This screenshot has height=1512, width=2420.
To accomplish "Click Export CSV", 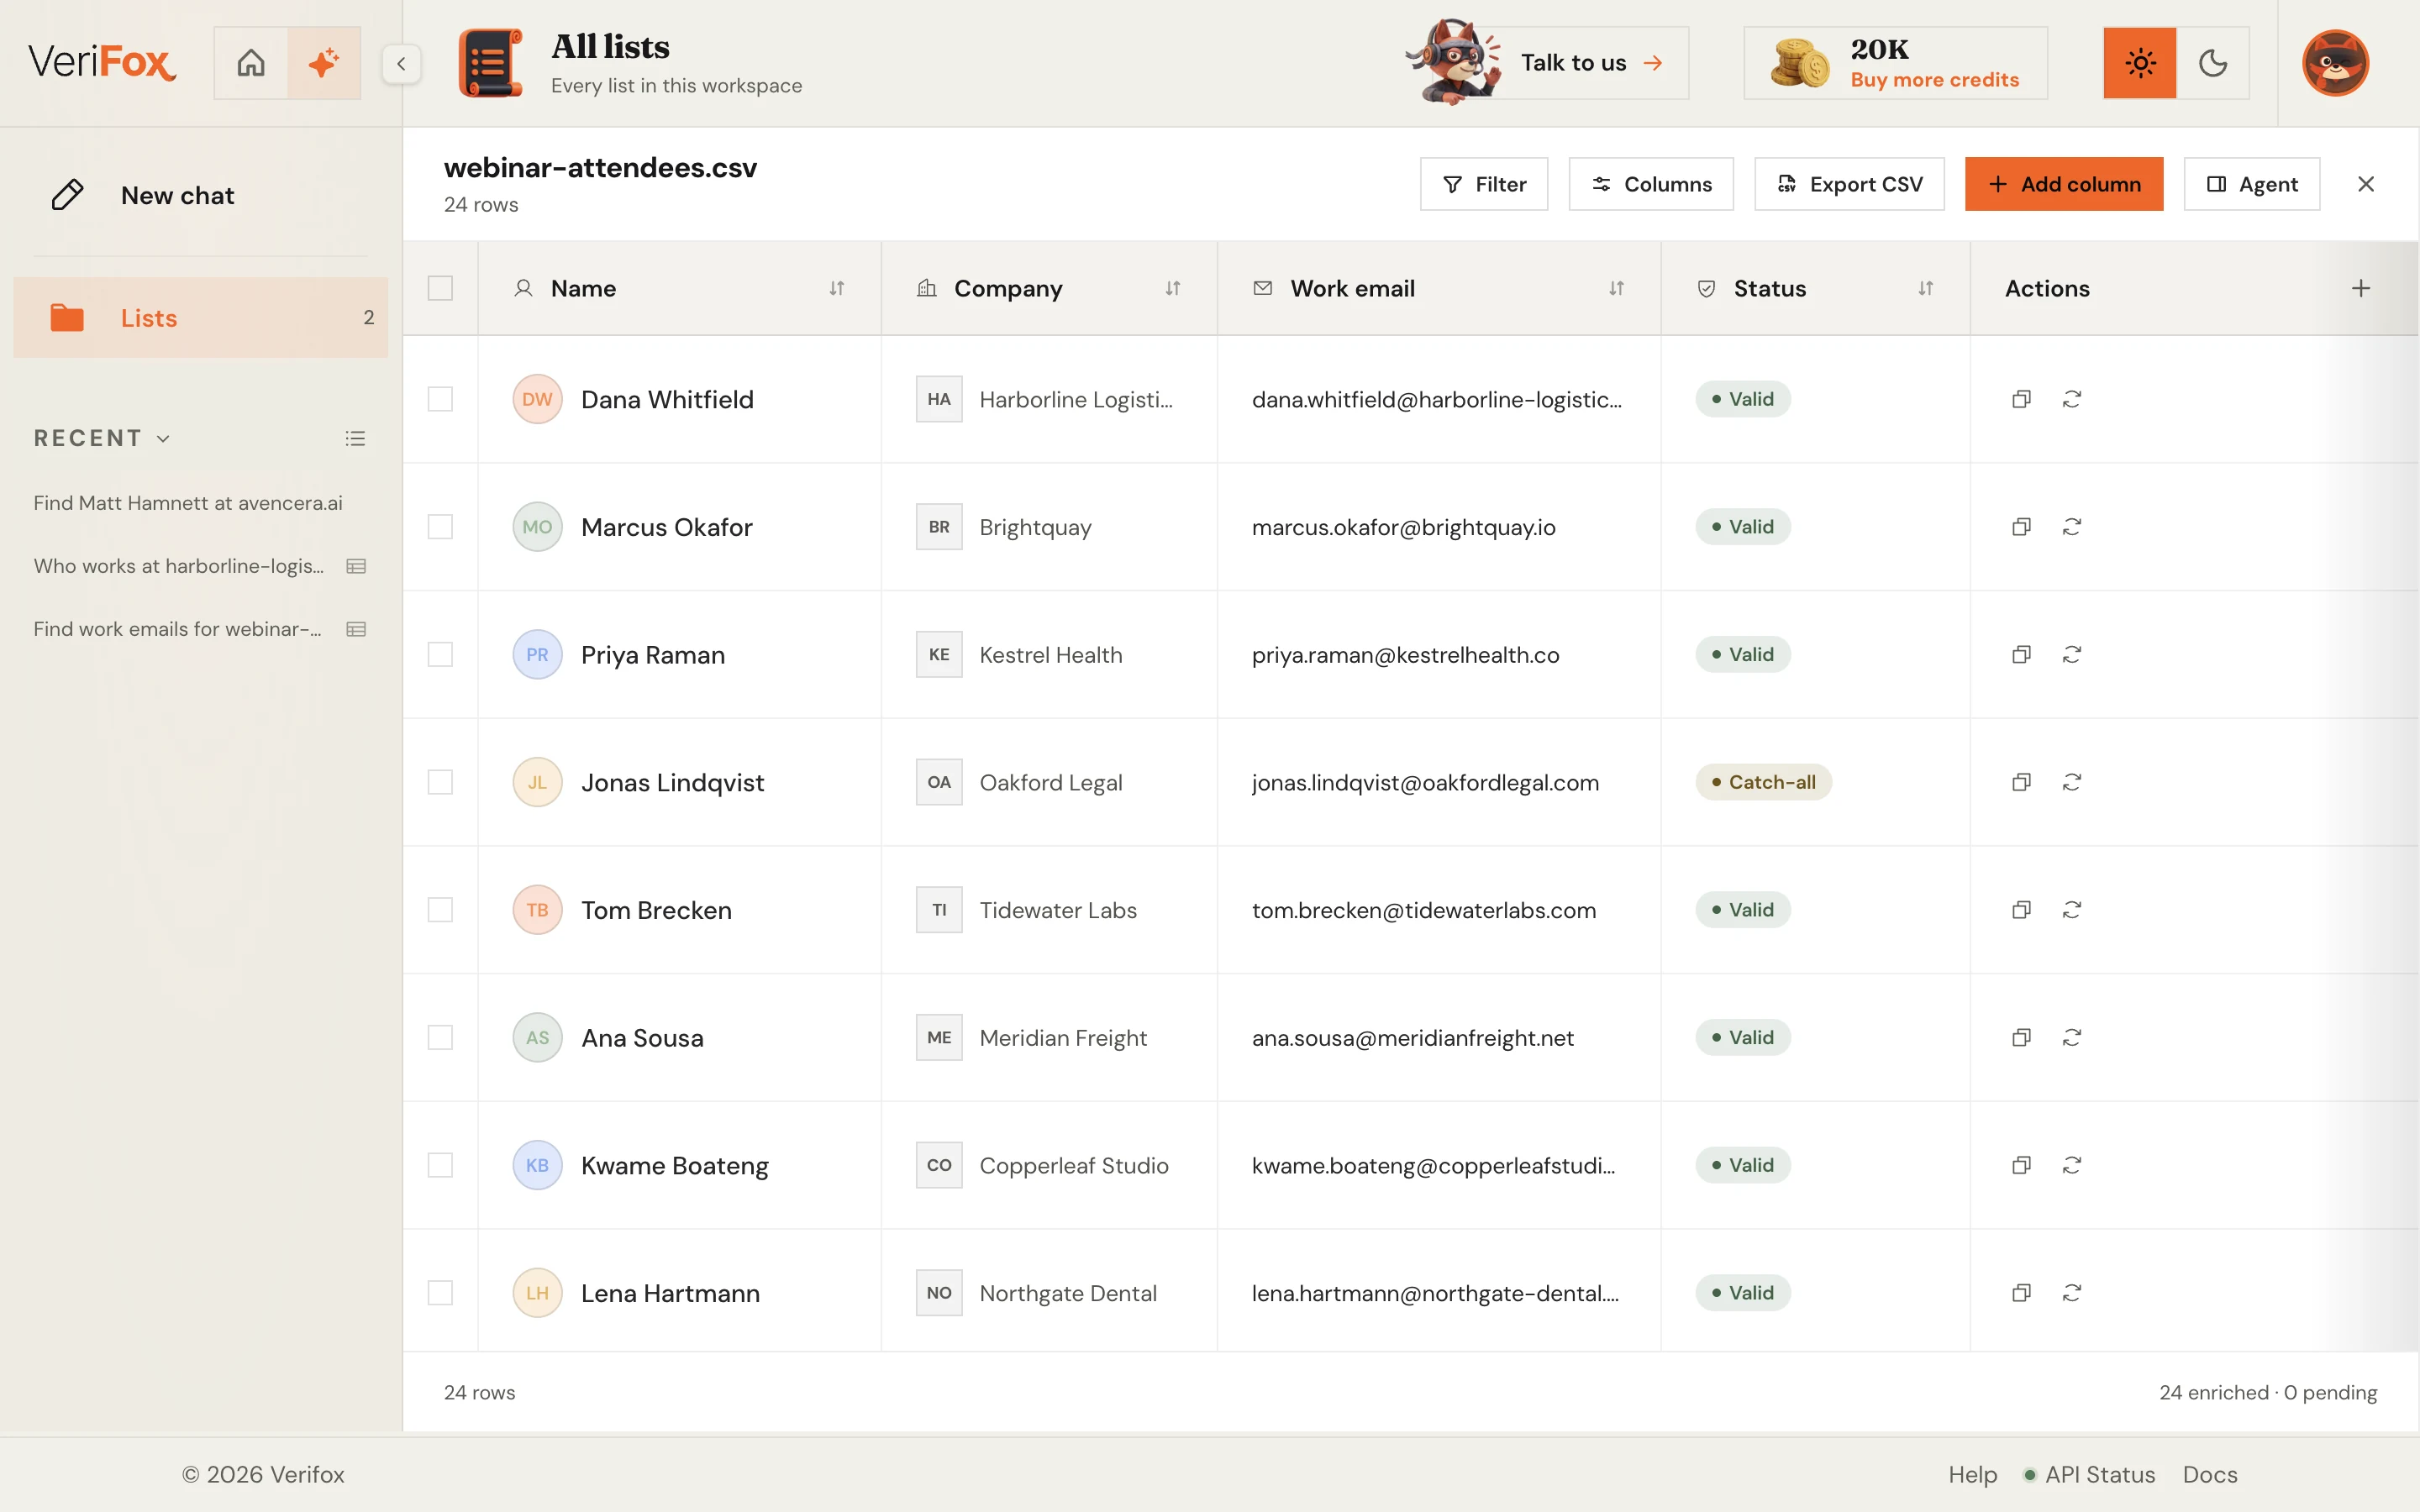I will [1849, 184].
